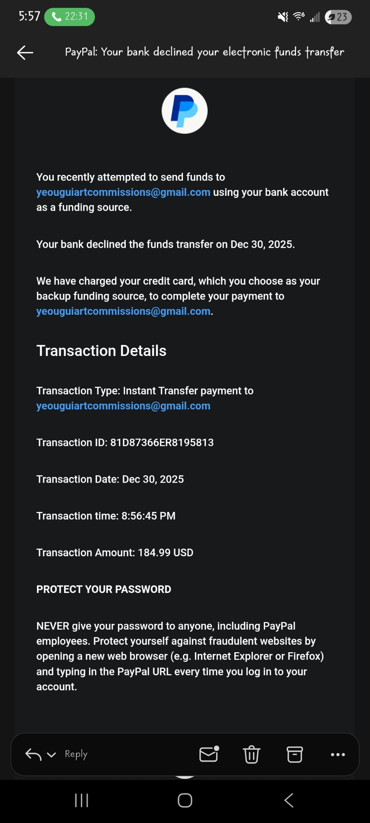This screenshot has width=370, height=823.
Task: Delete email with trash icon
Action: (x=252, y=754)
